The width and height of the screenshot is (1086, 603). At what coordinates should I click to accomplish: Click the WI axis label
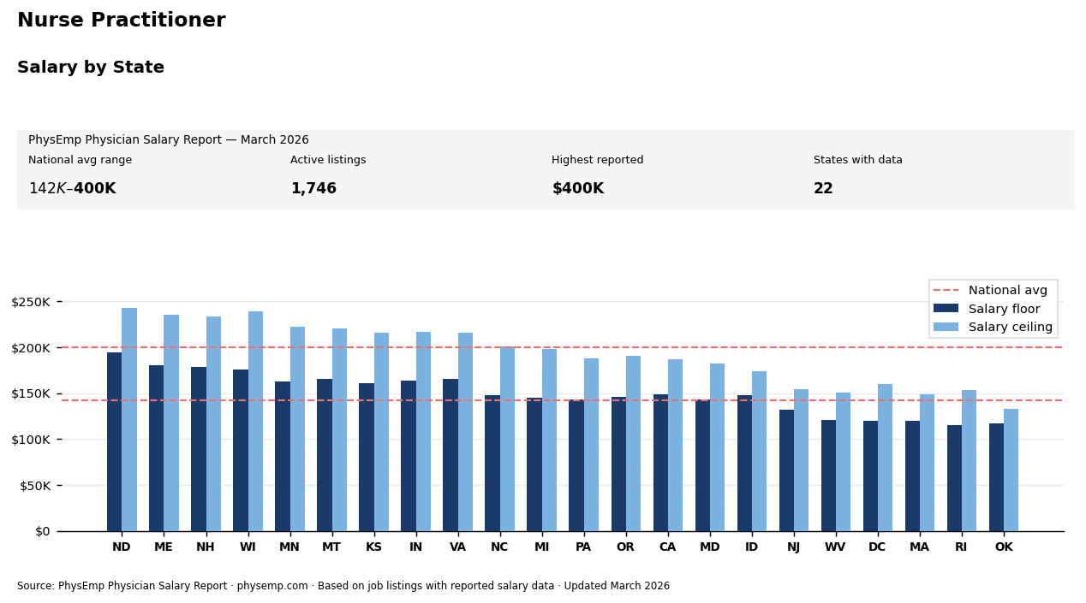coord(248,546)
